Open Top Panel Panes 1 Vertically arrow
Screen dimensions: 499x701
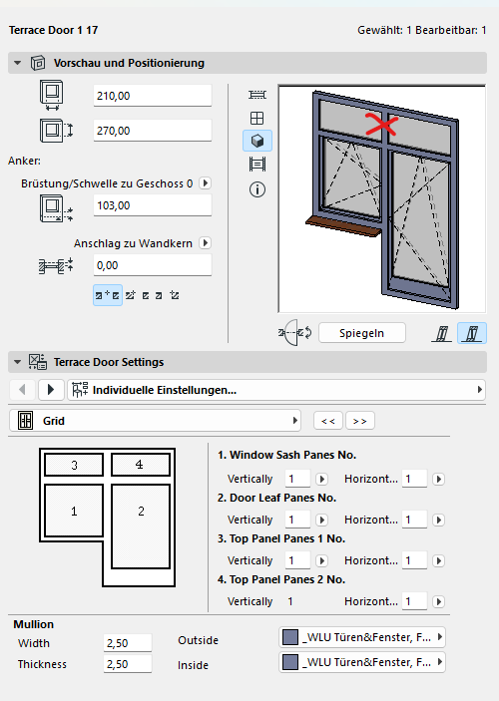click(321, 560)
